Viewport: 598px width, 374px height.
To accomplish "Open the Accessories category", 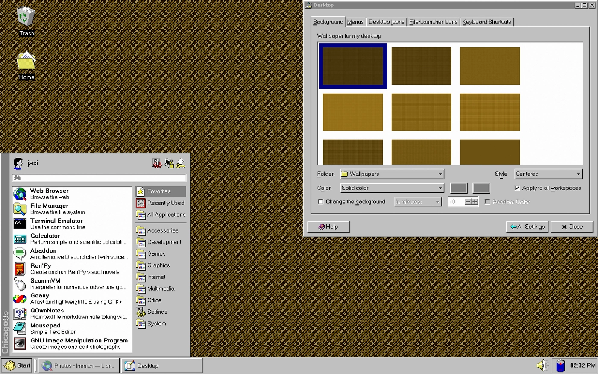I will [161, 230].
